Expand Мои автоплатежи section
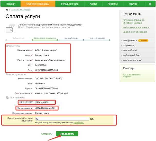 [x=132, y=60]
